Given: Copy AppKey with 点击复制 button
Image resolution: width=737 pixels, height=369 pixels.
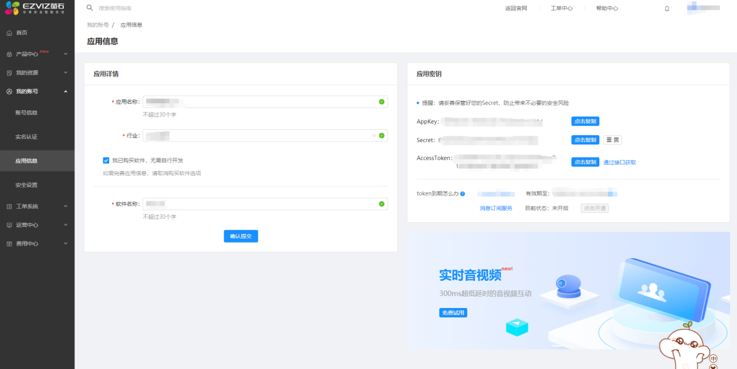Looking at the screenshot, I should tap(585, 121).
